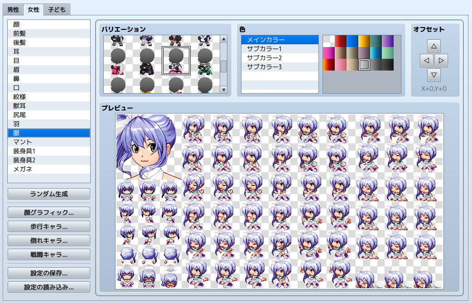Open the 歩行キャラ export dialog

(48, 226)
